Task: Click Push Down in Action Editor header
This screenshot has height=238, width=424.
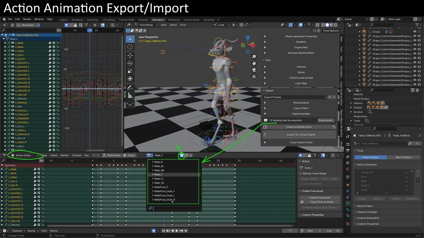Action: pyautogui.click(x=112, y=155)
